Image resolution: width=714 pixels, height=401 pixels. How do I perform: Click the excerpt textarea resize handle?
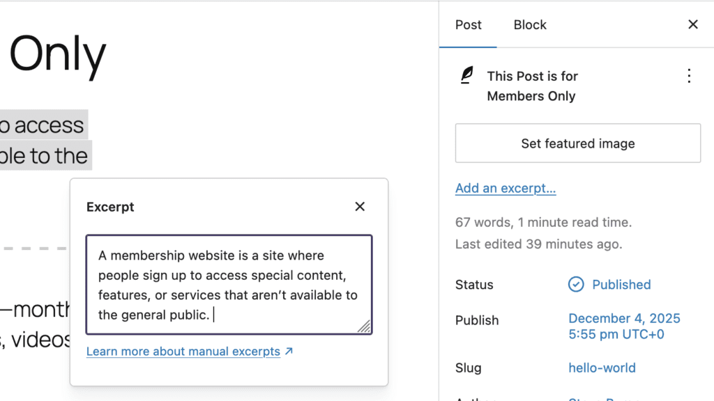[364, 327]
